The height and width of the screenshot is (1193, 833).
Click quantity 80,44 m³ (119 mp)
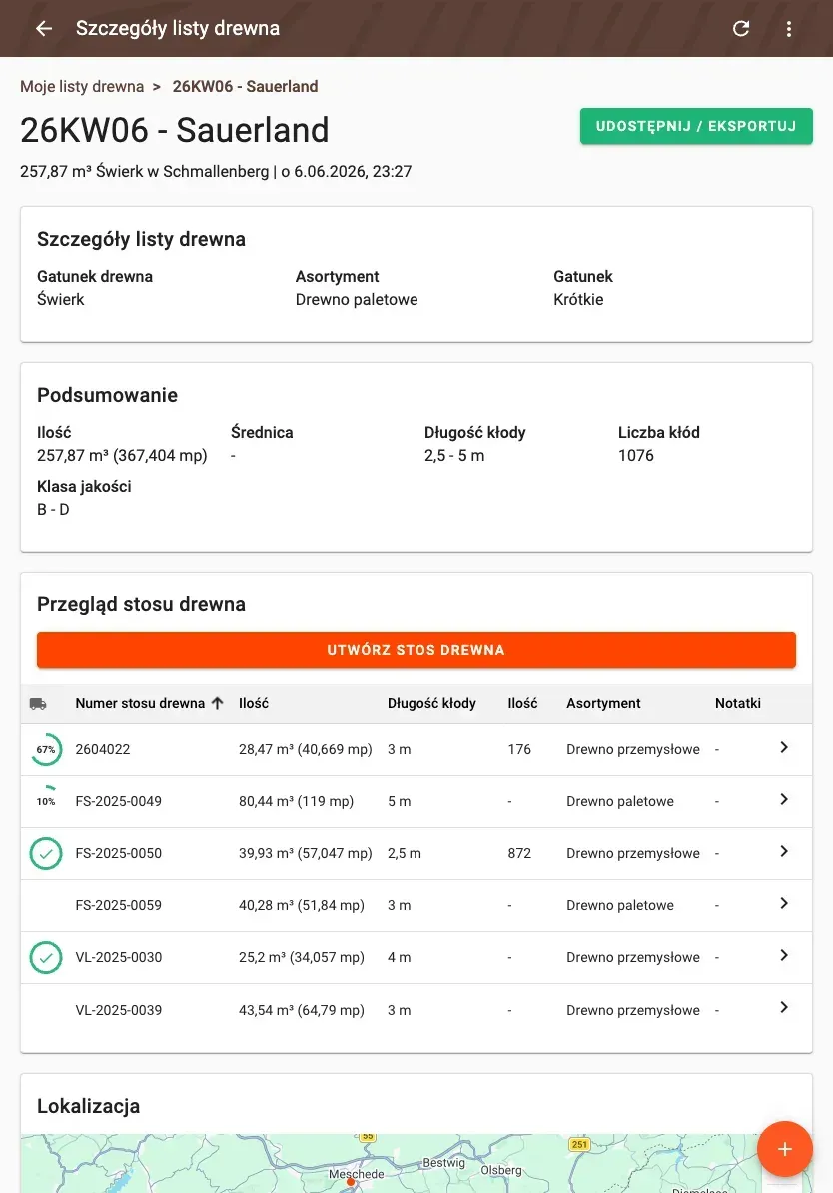[x=296, y=801]
